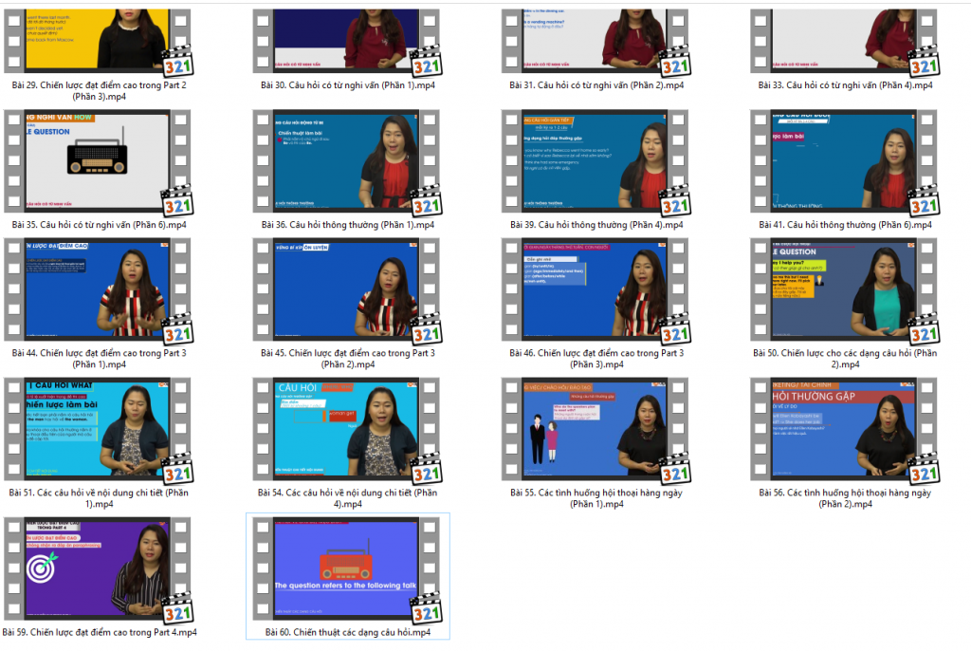The image size is (971, 652).
Task: Click the file name label of Bài 56
Action: click(x=844, y=498)
